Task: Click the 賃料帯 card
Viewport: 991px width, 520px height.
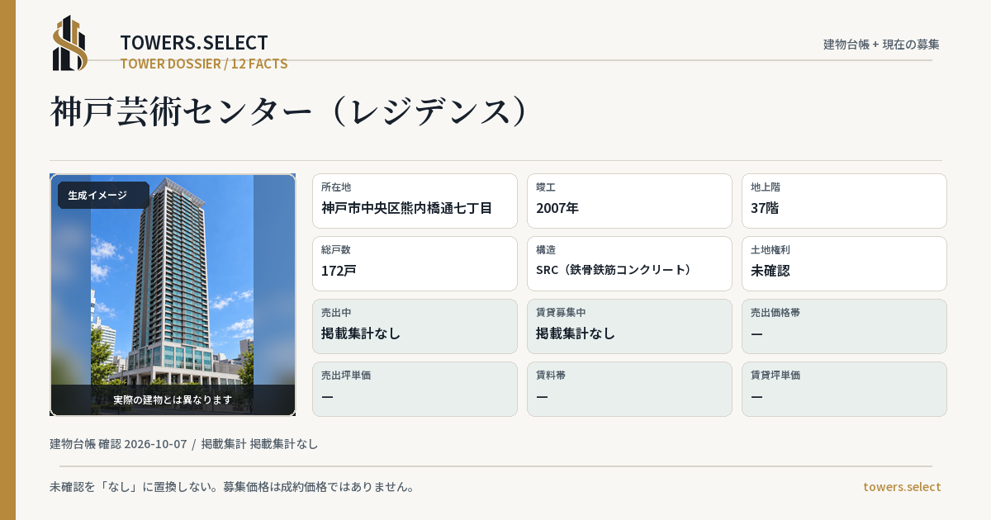Action: coord(629,389)
